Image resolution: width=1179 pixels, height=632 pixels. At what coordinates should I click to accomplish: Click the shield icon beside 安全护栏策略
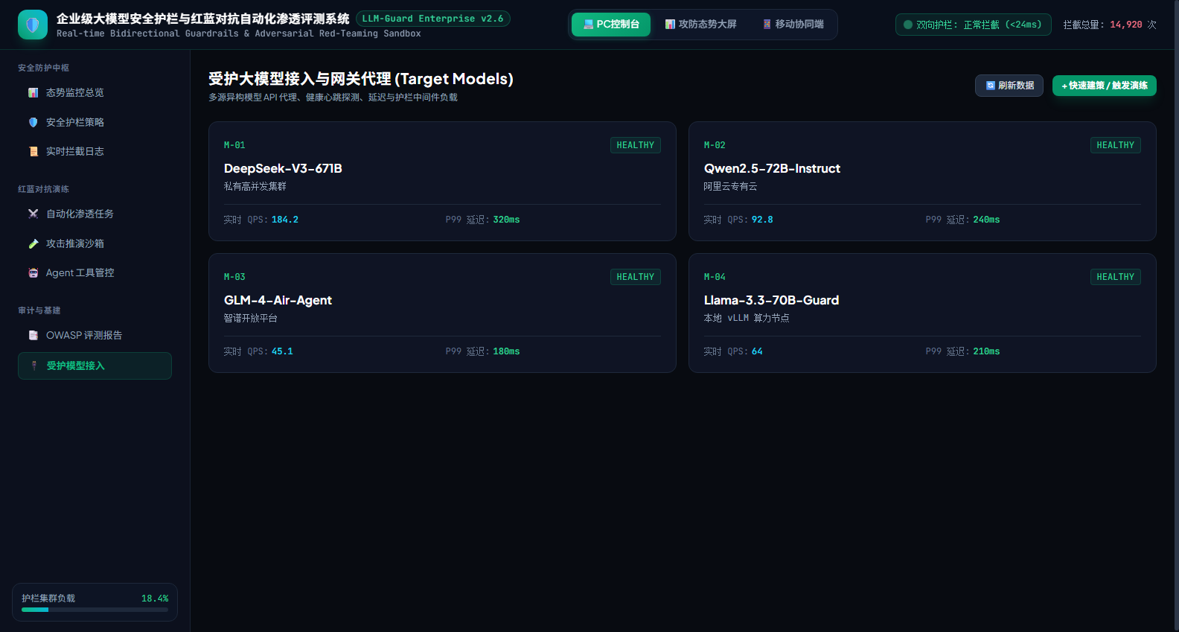click(x=33, y=122)
